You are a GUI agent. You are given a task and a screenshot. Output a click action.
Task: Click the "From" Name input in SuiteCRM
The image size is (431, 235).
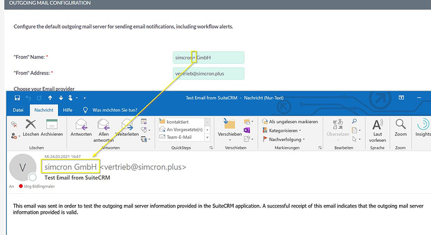pyautogui.click(x=209, y=57)
